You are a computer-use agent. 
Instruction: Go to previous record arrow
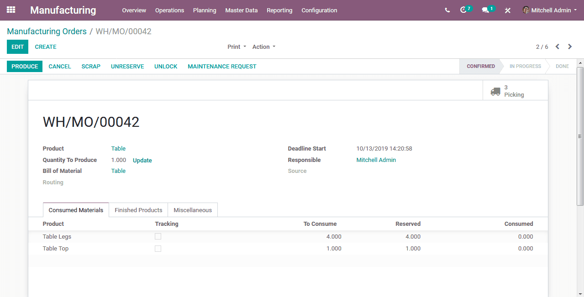click(x=558, y=47)
